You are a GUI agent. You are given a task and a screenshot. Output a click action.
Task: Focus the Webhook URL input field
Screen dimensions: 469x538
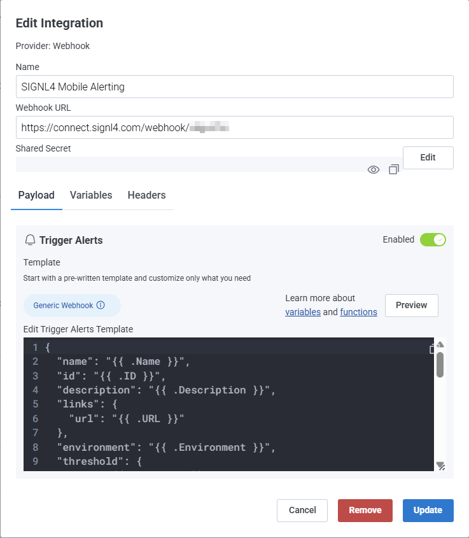(x=234, y=127)
